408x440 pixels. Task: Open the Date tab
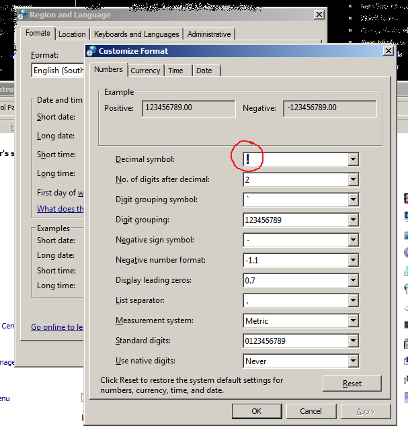pos(204,71)
